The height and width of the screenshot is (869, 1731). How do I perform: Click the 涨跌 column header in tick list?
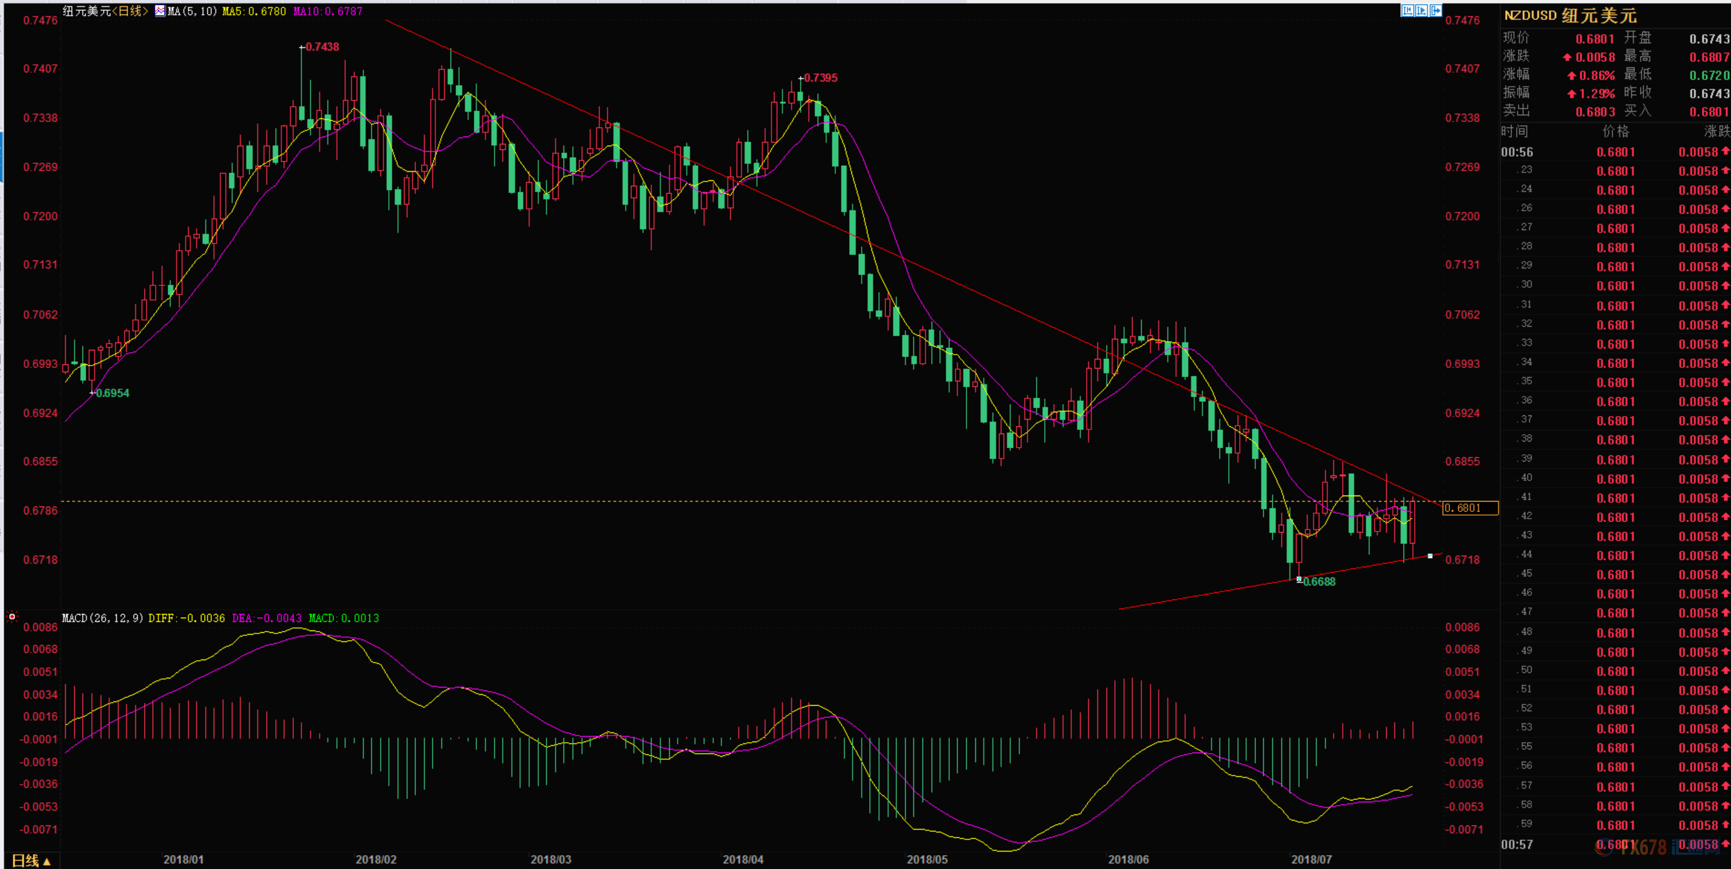[x=1717, y=131]
